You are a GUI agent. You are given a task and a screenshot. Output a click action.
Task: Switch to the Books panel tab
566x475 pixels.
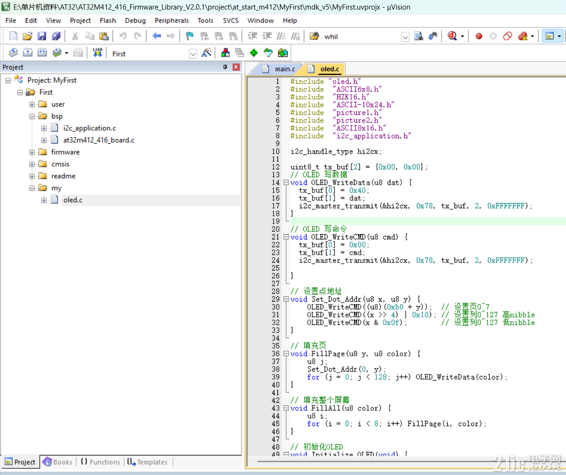tap(58, 462)
